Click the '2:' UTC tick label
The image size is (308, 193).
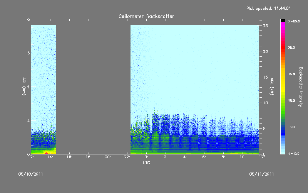tap(166, 157)
